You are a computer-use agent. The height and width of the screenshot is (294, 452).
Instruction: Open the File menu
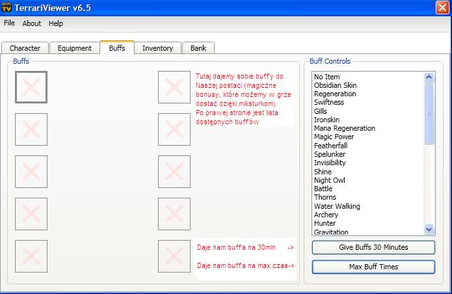[x=9, y=23]
